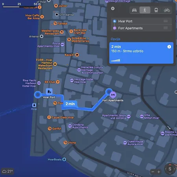The image size is (177, 177).
Task: Choose cycling directions bike icon
Action: pos(167,10)
